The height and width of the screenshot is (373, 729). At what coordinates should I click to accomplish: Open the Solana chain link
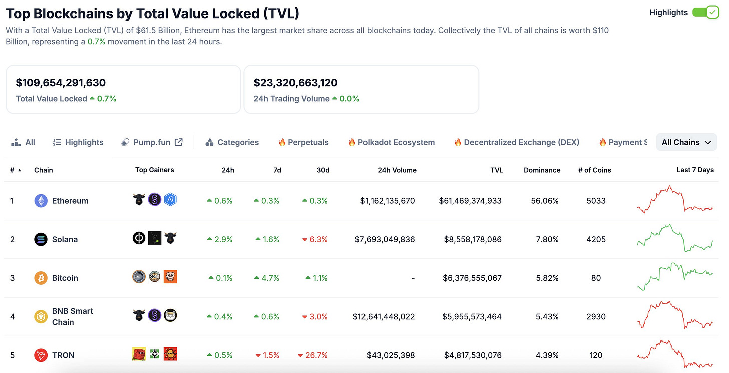pos(65,239)
